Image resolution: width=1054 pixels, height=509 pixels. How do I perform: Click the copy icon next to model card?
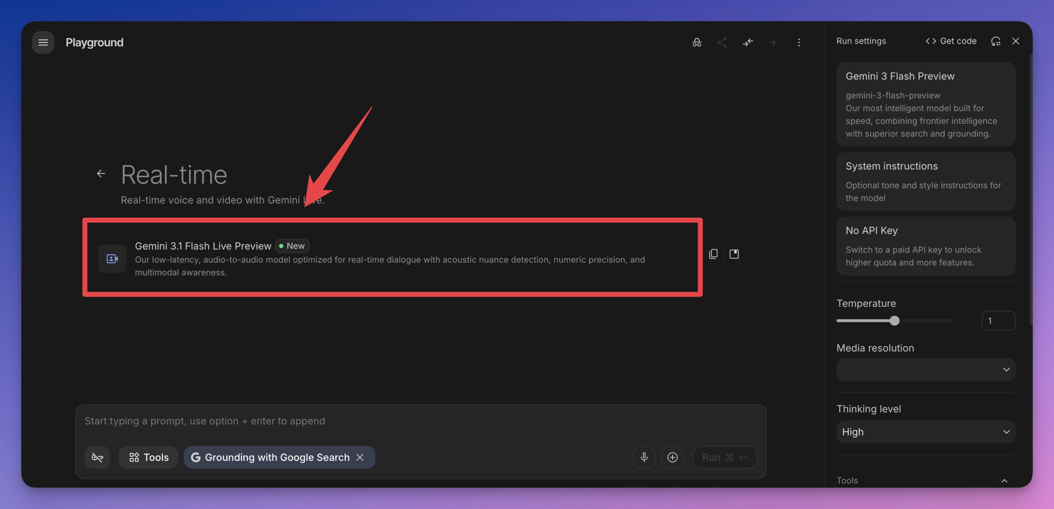[x=713, y=254]
